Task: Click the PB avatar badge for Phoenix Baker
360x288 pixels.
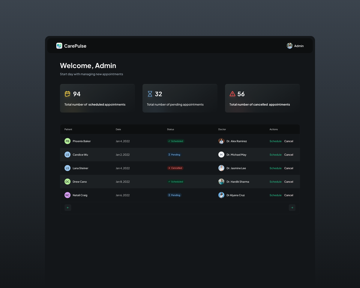Action: pyautogui.click(x=67, y=141)
